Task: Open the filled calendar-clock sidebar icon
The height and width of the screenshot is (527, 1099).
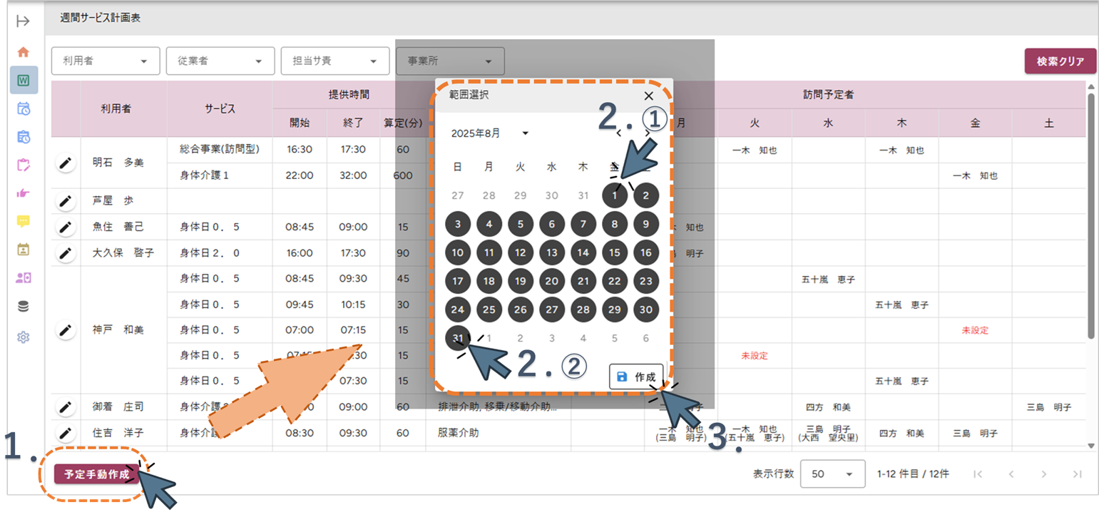Action: point(23,137)
